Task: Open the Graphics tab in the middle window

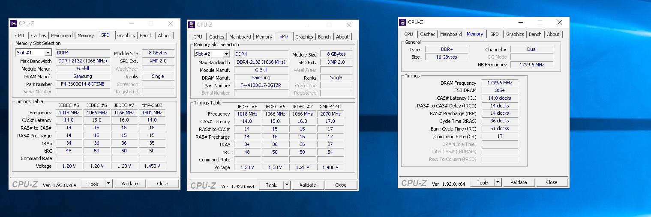Action: click(304, 37)
